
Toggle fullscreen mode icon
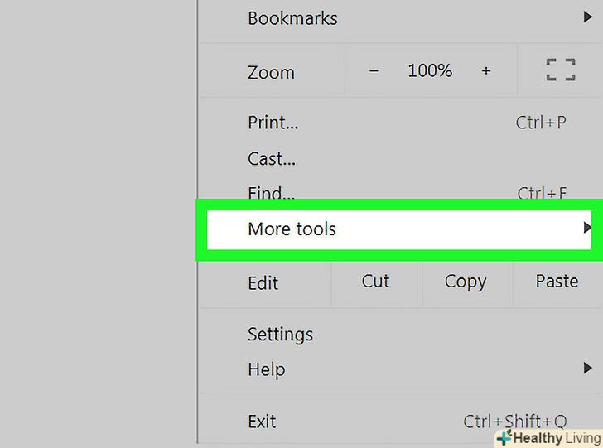(561, 70)
